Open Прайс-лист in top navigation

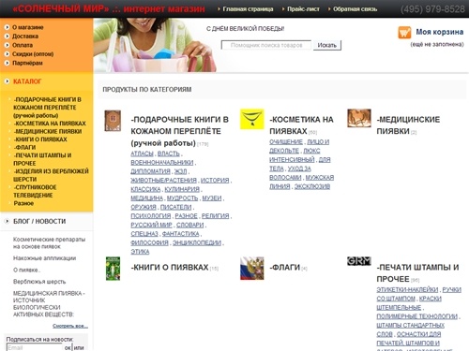303,9
